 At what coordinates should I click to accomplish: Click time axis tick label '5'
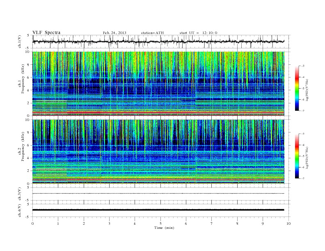pyautogui.click(x=160, y=224)
